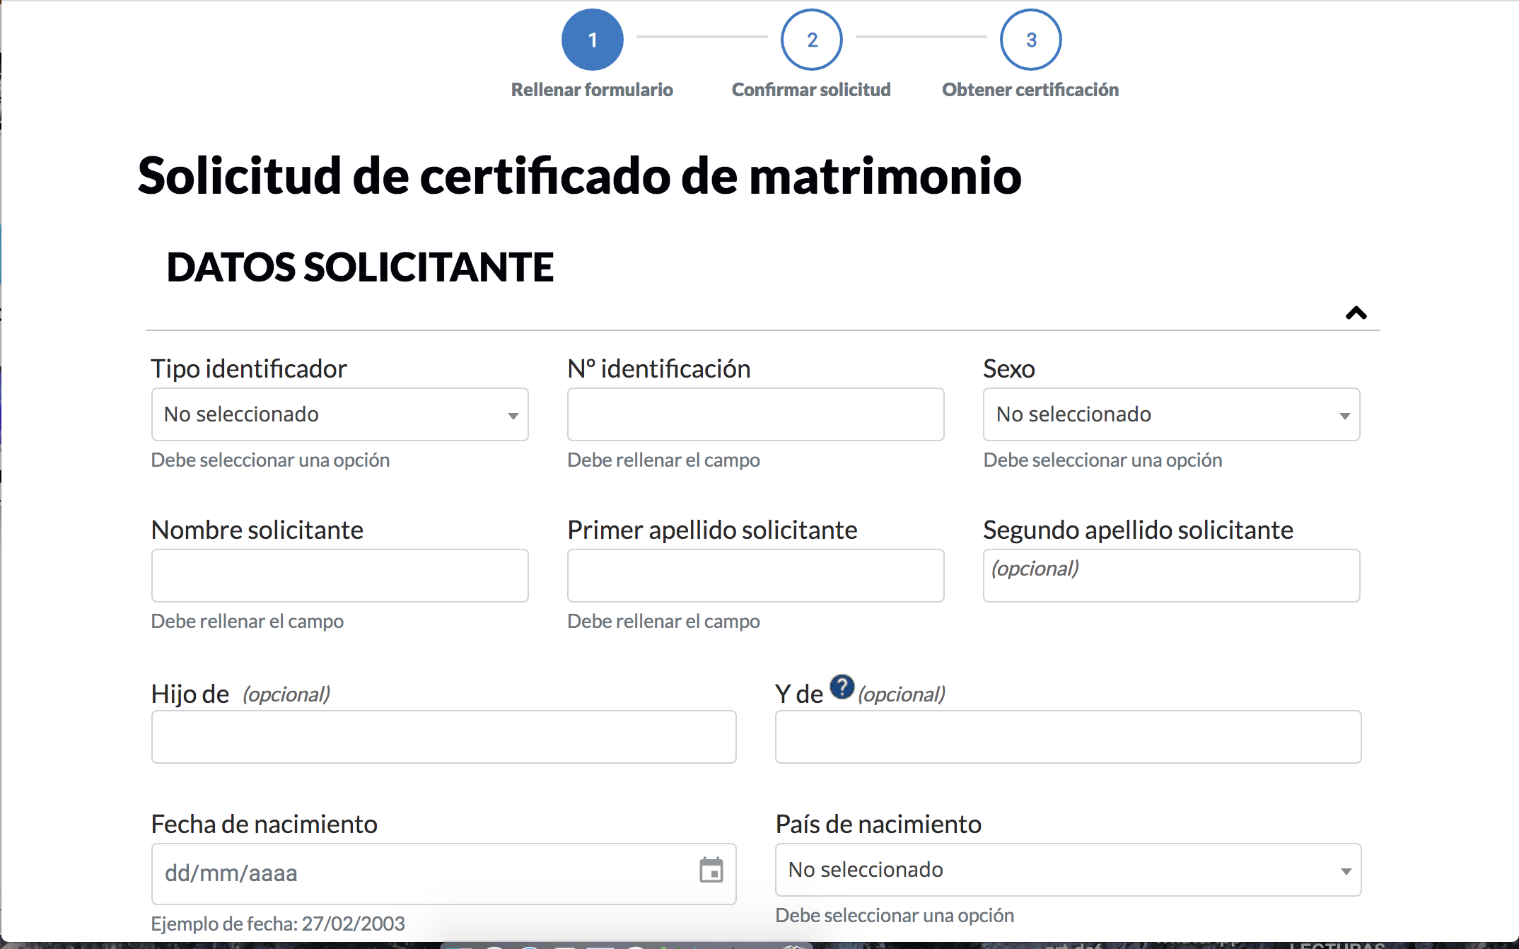Click the Y de input field
Viewport: 1519px width, 949px height.
point(1069,737)
